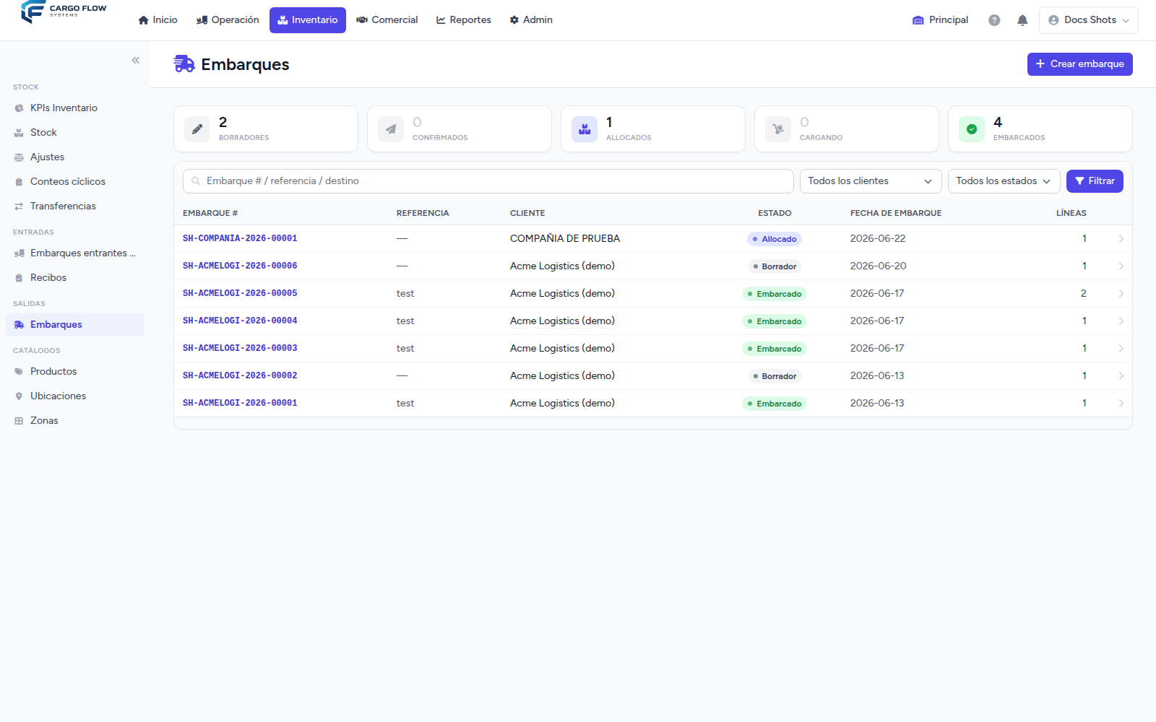Click the Allocados boxes icon
Image resolution: width=1156 pixels, height=722 pixels.
click(x=585, y=129)
